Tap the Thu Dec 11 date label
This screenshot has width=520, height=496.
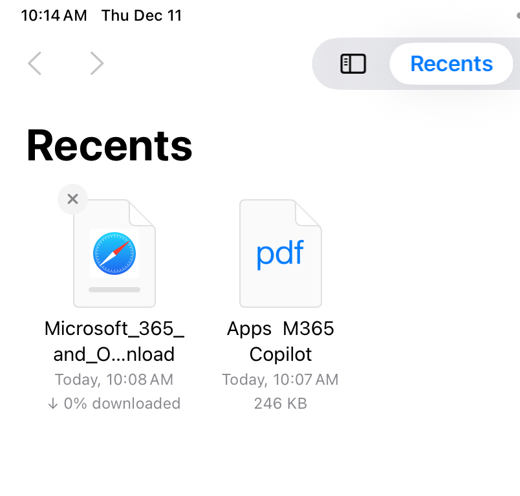click(142, 15)
